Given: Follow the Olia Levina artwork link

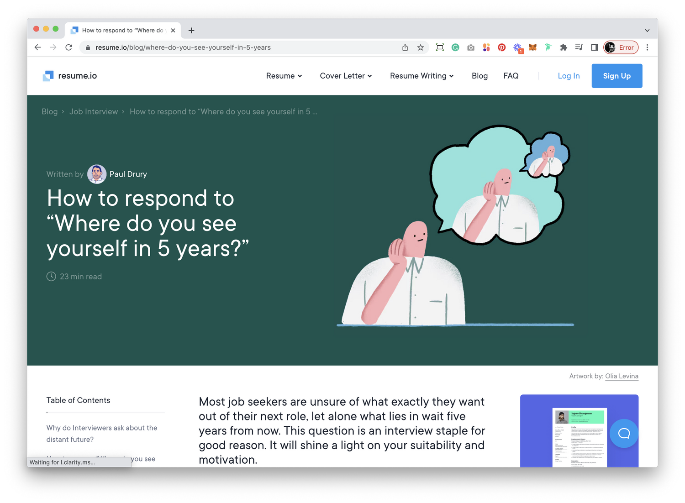Looking at the screenshot, I should (622, 376).
